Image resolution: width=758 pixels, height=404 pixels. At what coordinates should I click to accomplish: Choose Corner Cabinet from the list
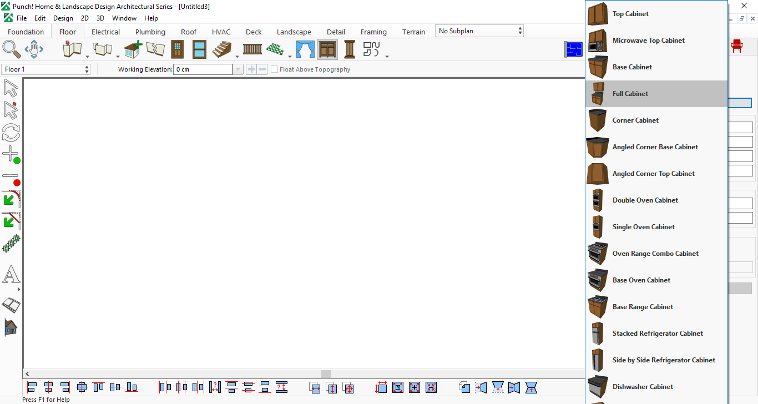[656, 120]
